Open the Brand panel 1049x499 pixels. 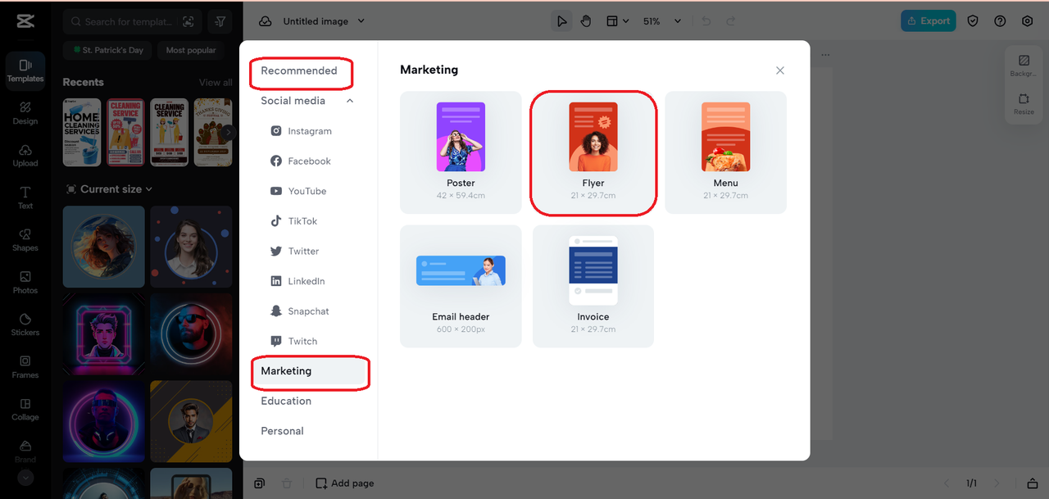click(x=25, y=451)
